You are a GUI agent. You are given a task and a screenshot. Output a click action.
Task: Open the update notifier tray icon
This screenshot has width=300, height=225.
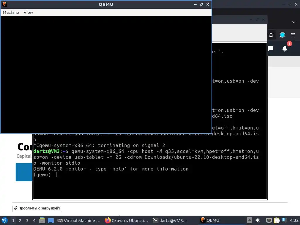(x=284, y=220)
